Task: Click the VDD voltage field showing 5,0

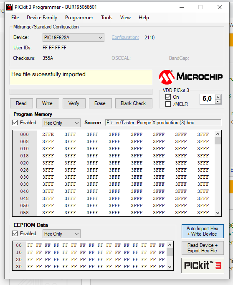Action: 207,99
